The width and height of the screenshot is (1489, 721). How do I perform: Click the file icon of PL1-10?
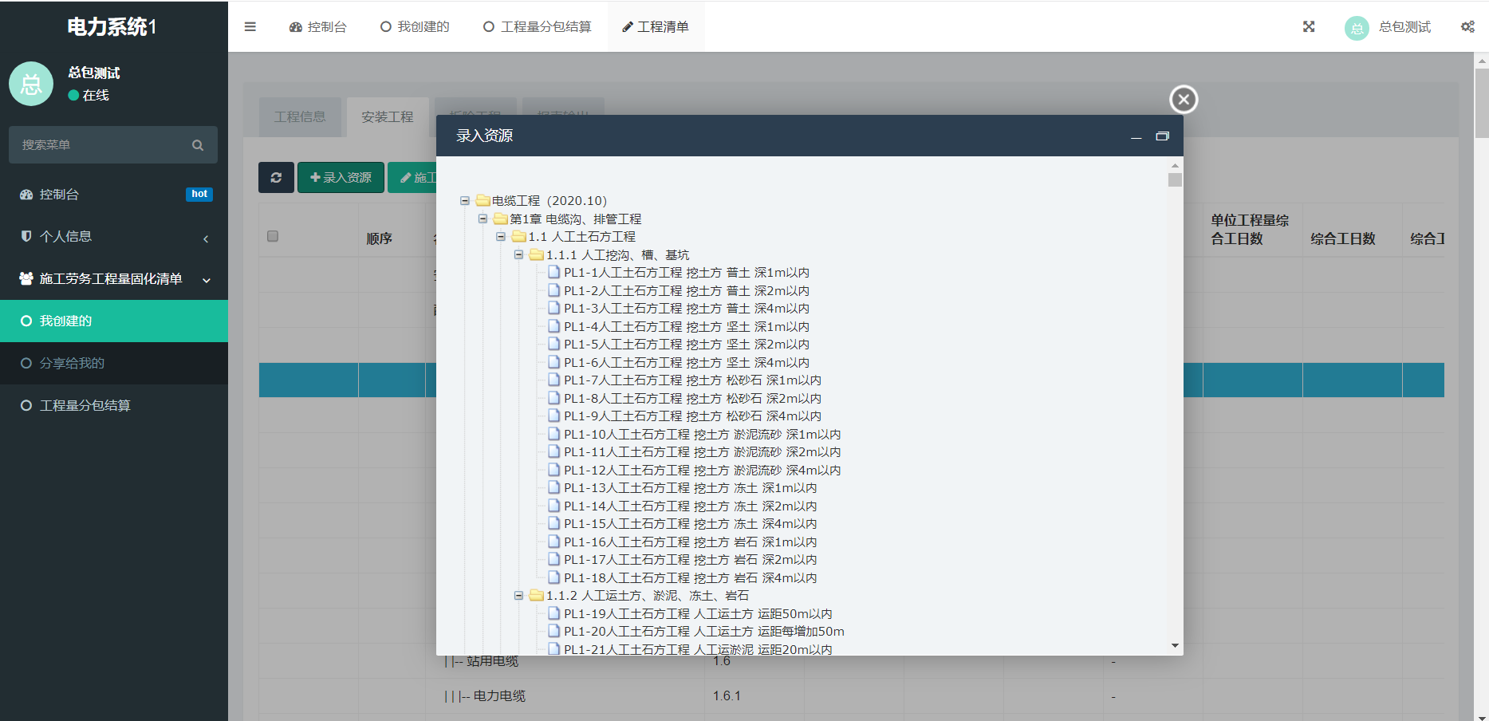point(553,434)
